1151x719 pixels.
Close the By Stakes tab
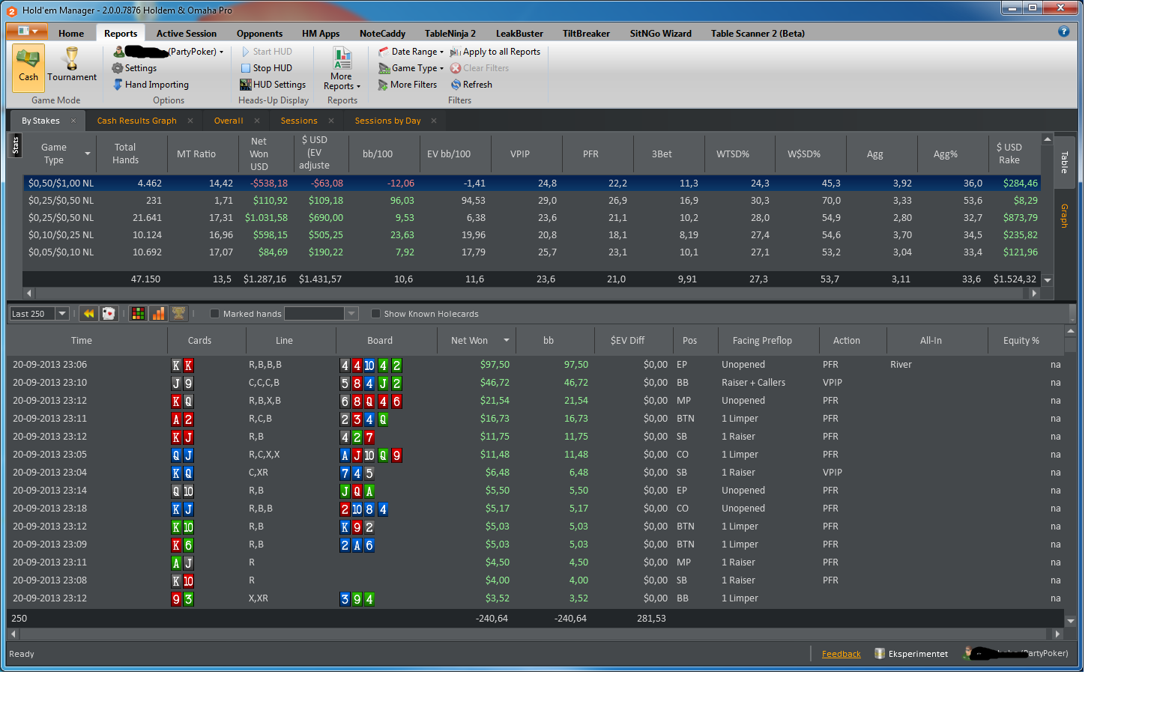tap(73, 121)
